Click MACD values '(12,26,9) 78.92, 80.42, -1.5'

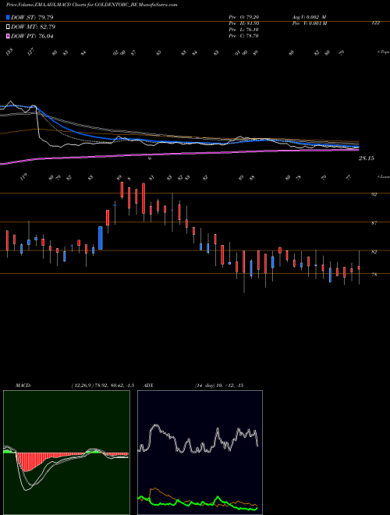[x=103, y=385]
